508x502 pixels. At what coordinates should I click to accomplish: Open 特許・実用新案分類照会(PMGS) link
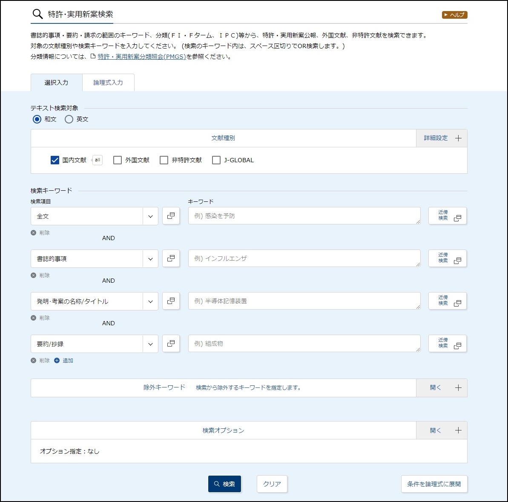click(x=141, y=57)
